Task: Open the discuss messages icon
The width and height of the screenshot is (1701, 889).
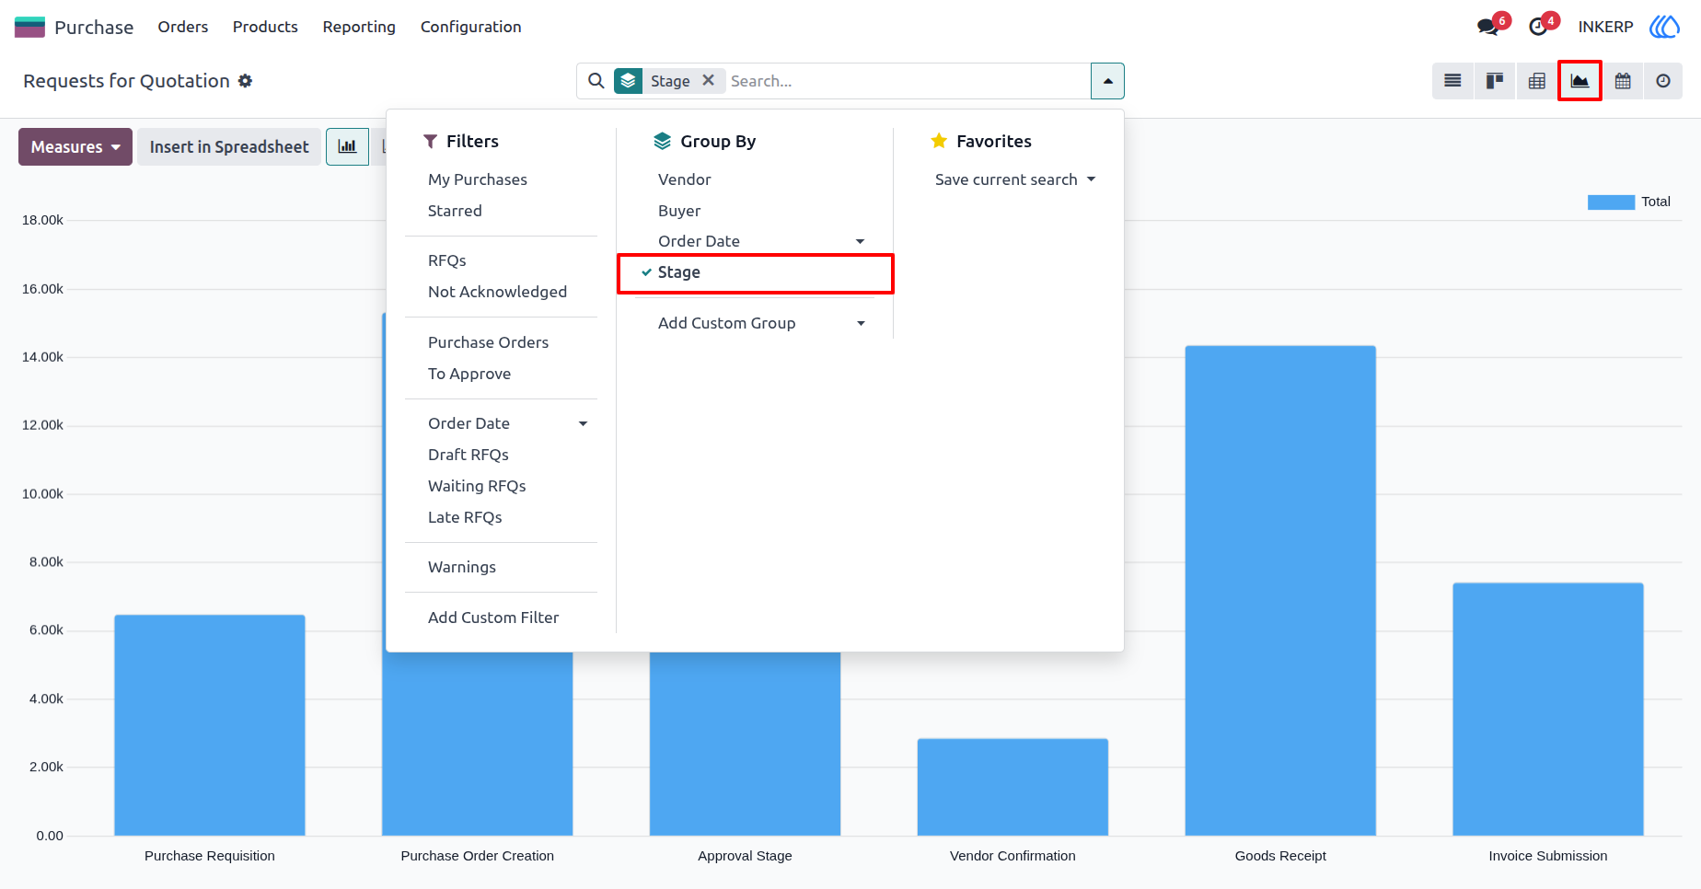Action: [1488, 27]
